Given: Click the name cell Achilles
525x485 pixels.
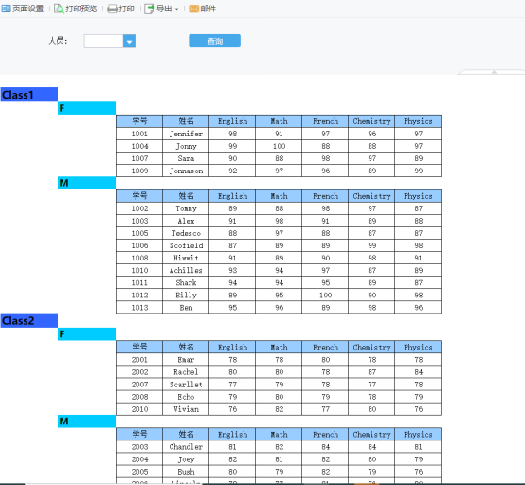Looking at the screenshot, I should 186,271.
